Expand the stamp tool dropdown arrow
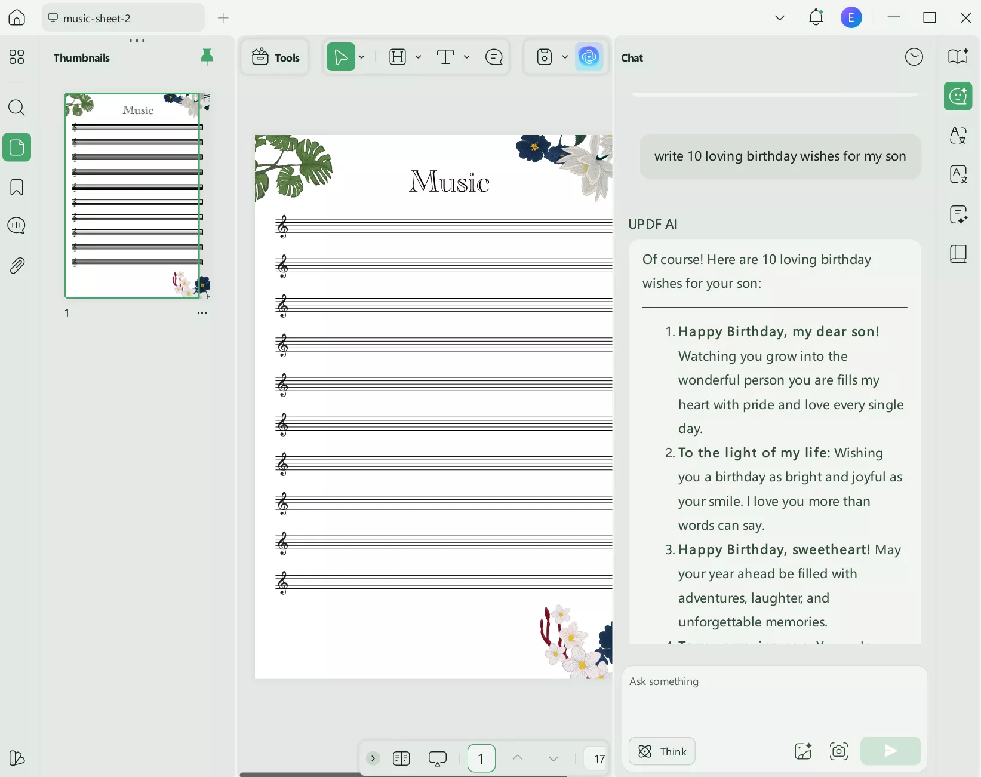 point(565,57)
